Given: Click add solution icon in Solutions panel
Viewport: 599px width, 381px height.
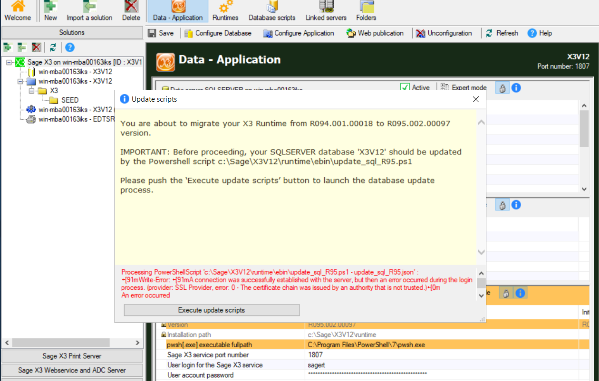Looking at the screenshot, I should coord(7,47).
